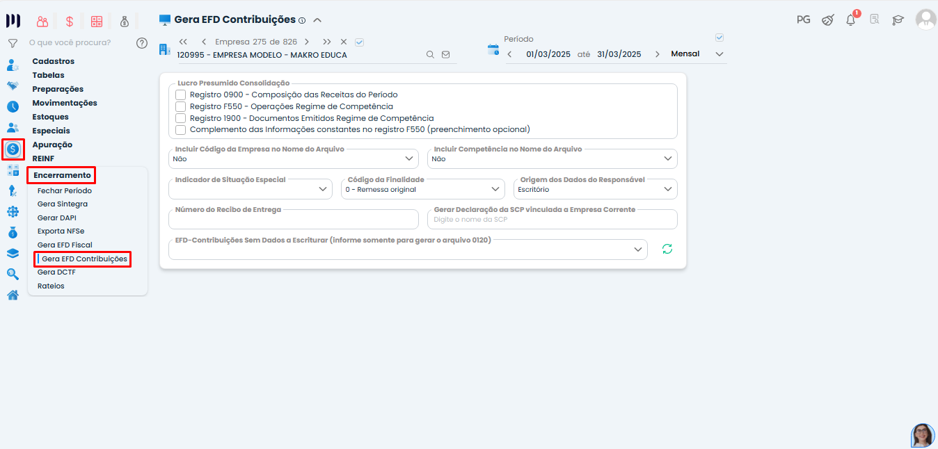This screenshot has width=938, height=449.
Task: Click the Número do Recibo de Entrega field
Action: (x=294, y=219)
